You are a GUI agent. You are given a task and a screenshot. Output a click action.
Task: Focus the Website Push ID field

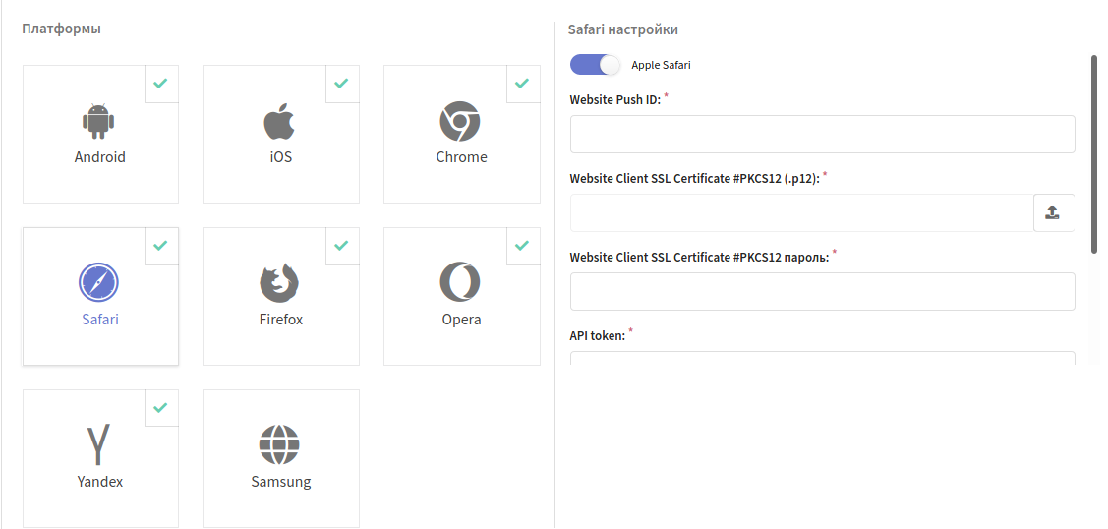pyautogui.click(x=823, y=134)
